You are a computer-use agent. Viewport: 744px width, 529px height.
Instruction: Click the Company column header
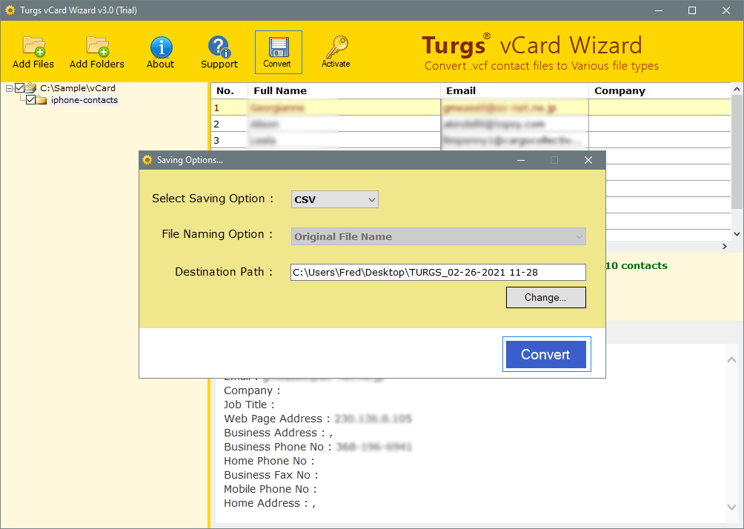click(x=660, y=90)
